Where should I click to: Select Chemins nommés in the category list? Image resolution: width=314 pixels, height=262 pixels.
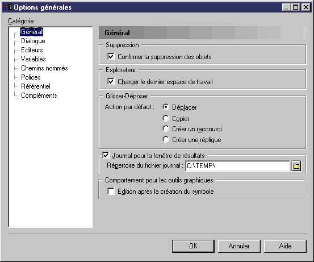click(44, 68)
